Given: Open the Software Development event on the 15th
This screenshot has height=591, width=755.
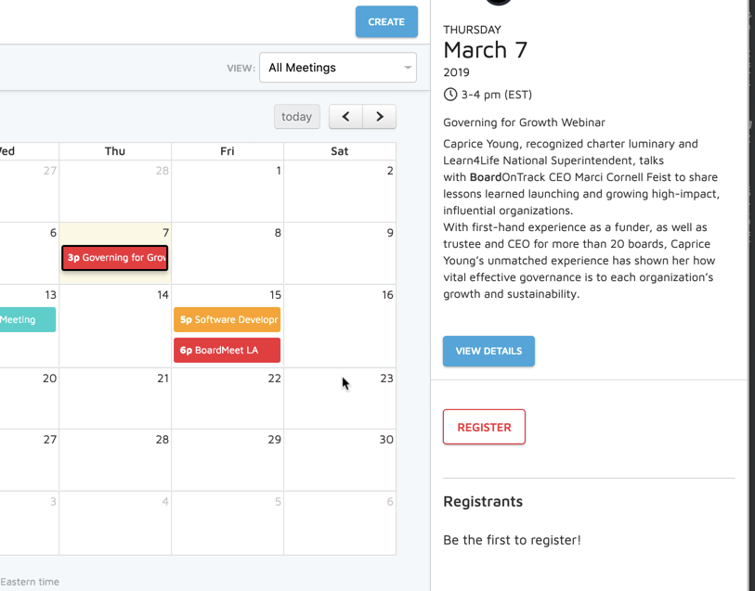Looking at the screenshot, I should 227,320.
